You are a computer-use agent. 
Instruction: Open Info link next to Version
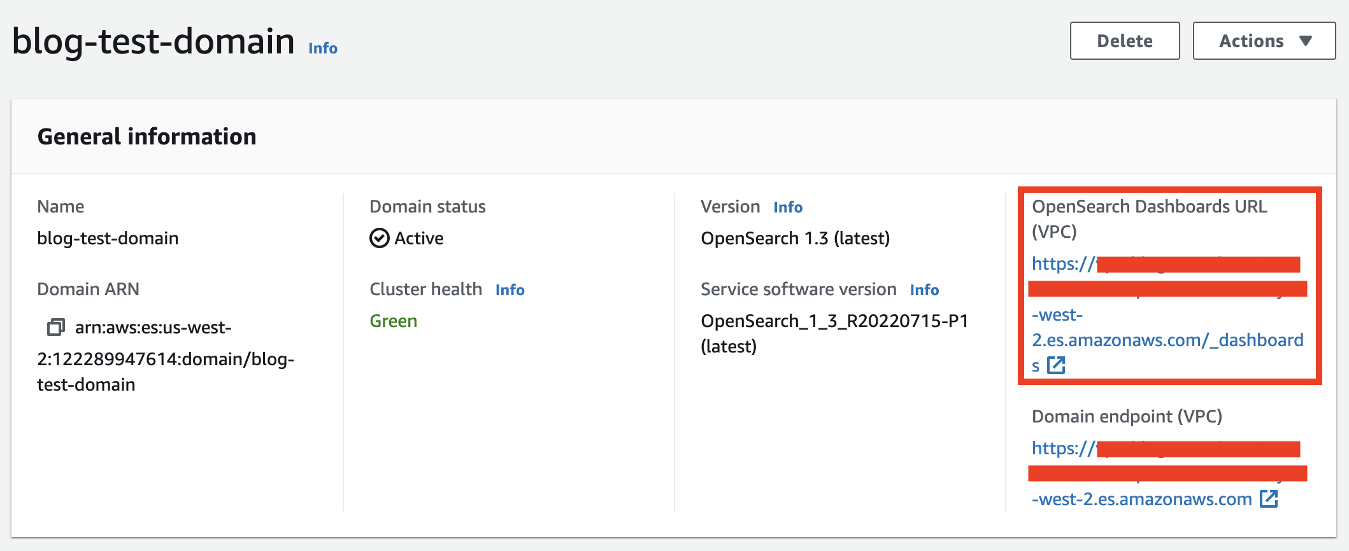pos(788,207)
